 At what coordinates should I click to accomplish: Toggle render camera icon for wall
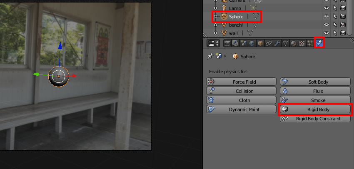pyautogui.click(x=343, y=33)
